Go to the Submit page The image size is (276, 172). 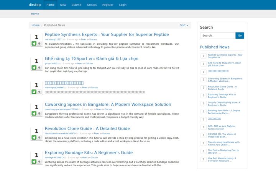tap(76, 5)
